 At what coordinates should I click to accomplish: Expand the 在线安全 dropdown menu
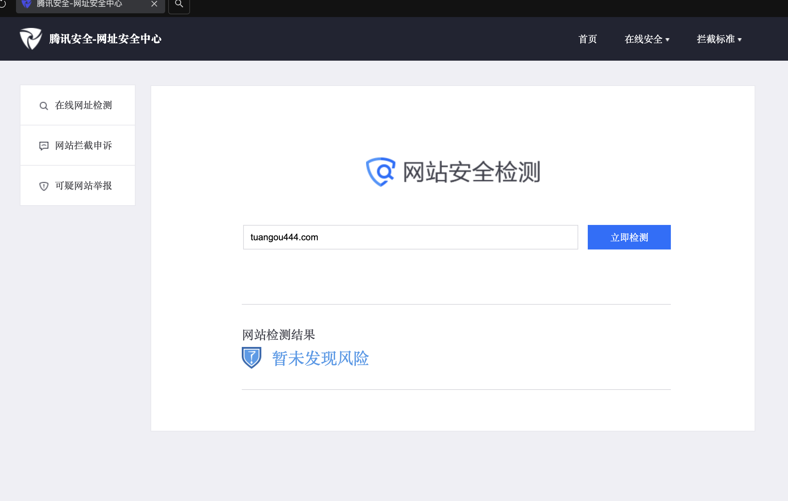647,39
